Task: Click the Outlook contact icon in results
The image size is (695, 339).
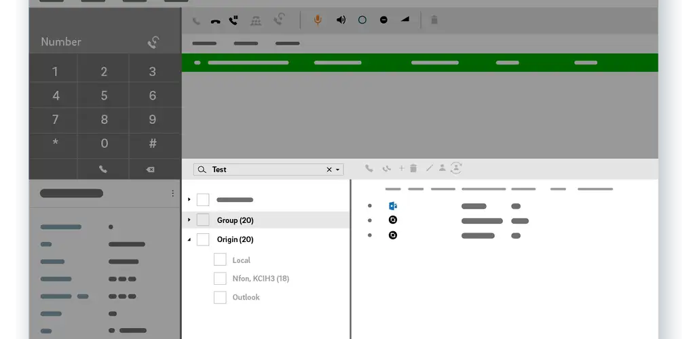Action: click(392, 205)
